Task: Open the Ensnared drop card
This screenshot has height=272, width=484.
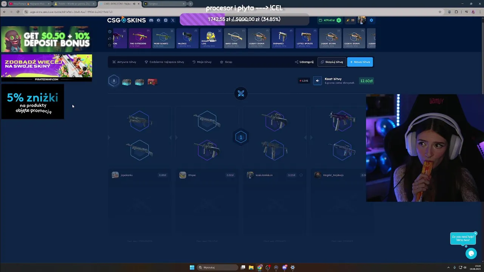Action: pyautogui.click(x=282, y=38)
